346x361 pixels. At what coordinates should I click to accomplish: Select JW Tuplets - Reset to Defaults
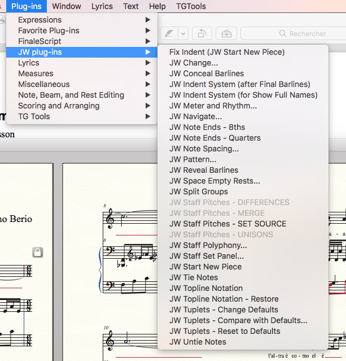click(x=225, y=331)
